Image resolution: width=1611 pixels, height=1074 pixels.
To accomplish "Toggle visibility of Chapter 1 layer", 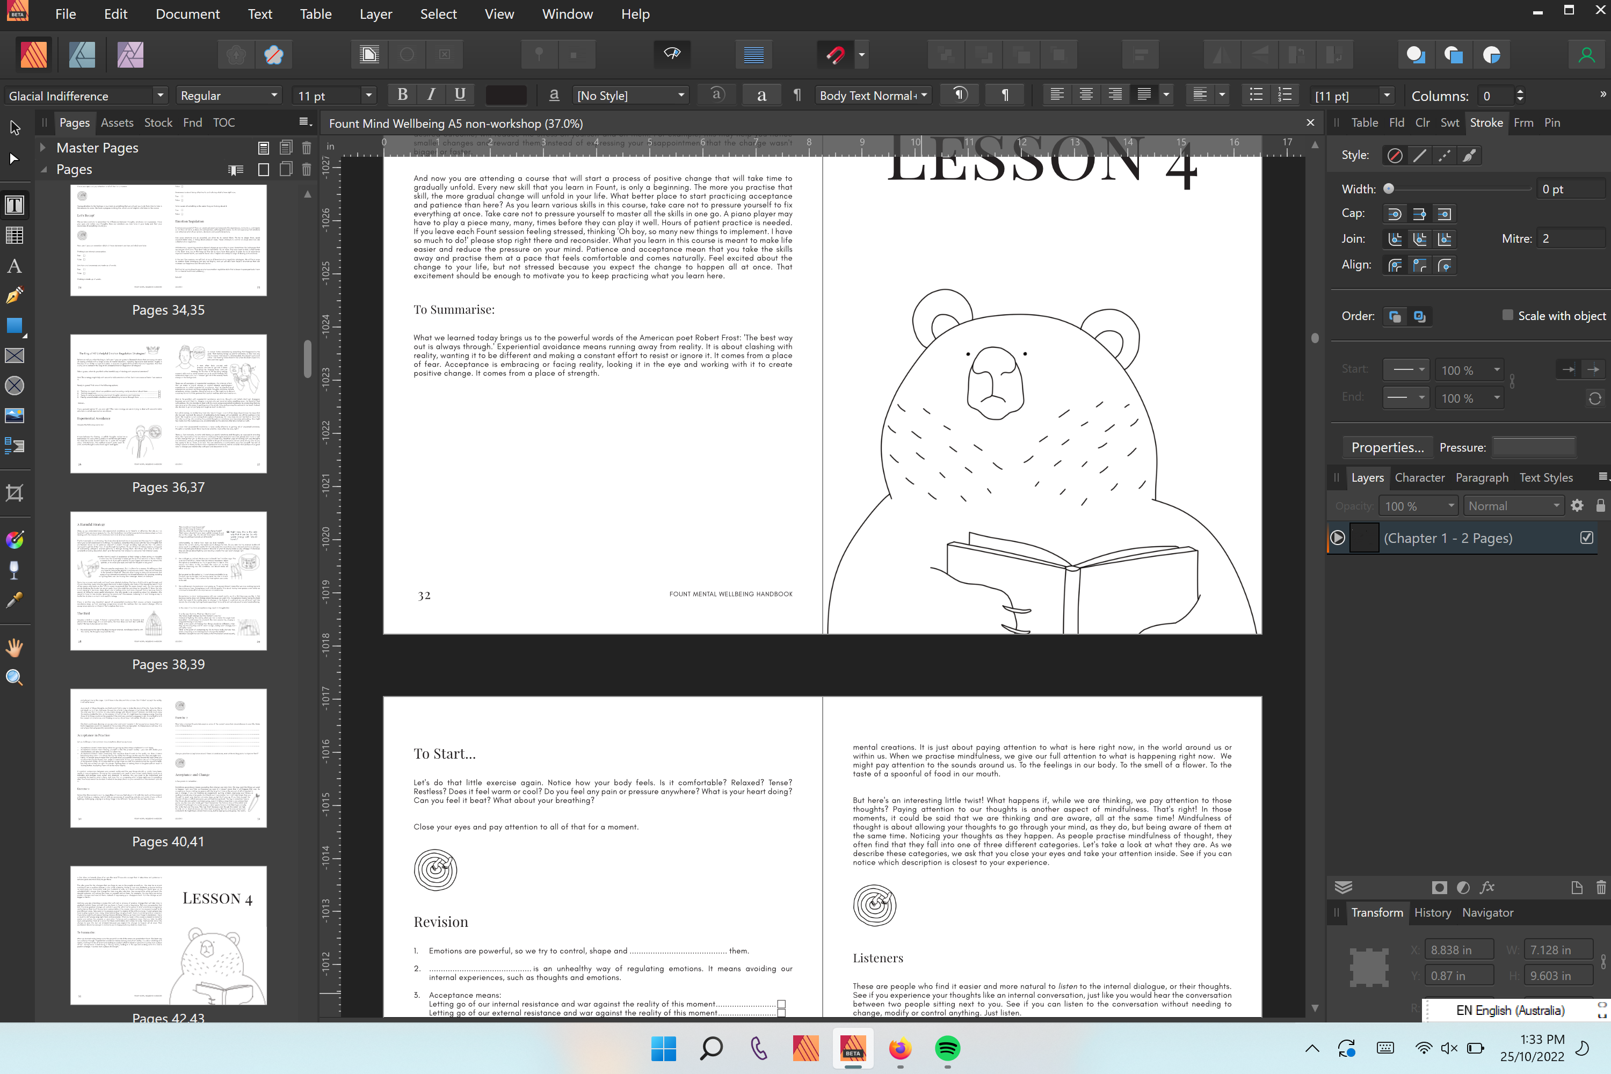I will pos(1586,538).
